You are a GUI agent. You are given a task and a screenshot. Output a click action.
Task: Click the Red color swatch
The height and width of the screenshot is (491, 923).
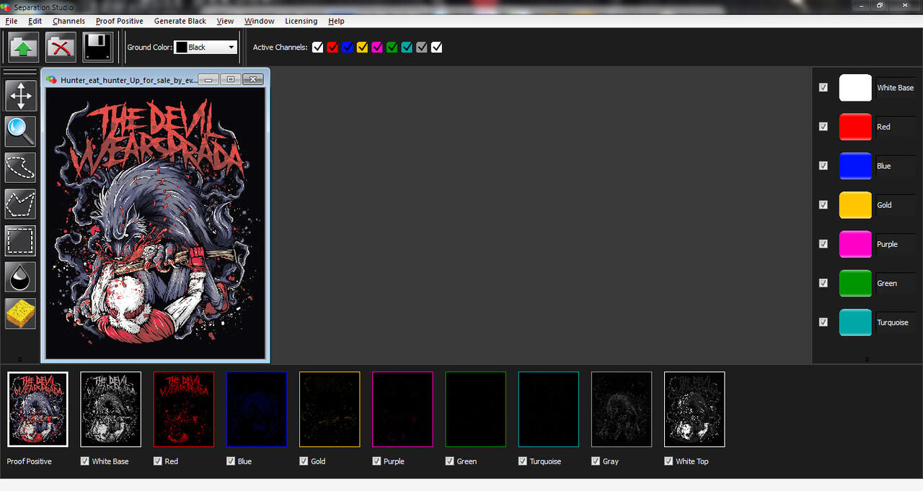(855, 127)
